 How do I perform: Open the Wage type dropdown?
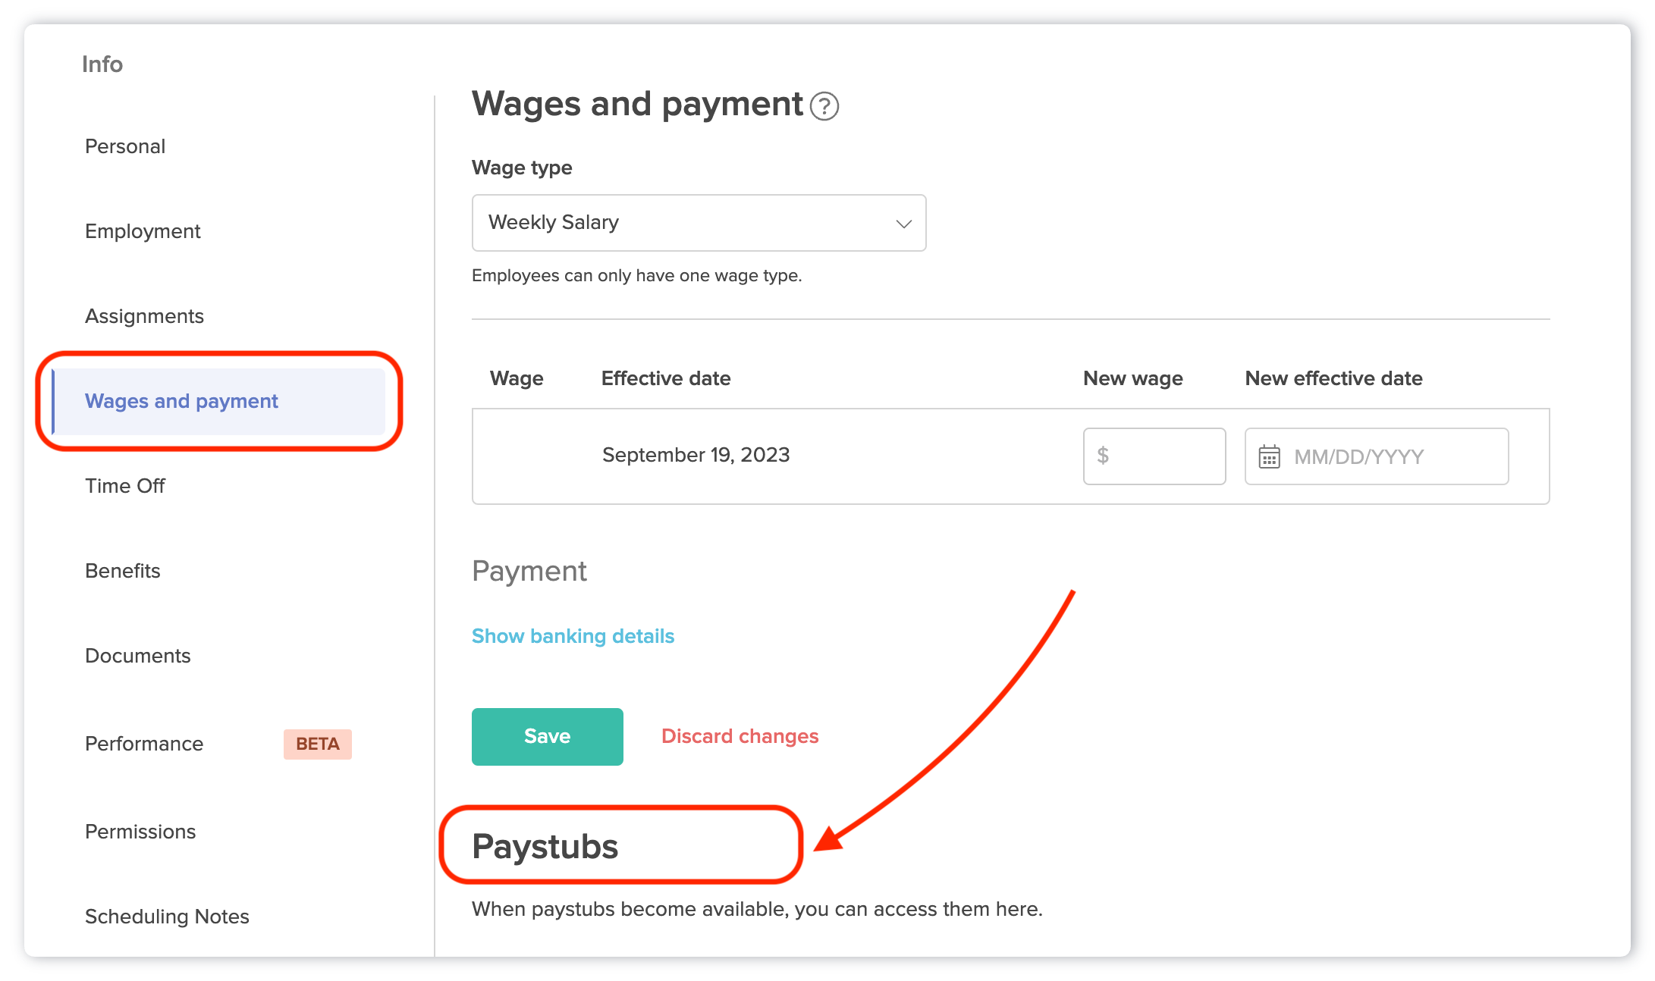point(698,223)
